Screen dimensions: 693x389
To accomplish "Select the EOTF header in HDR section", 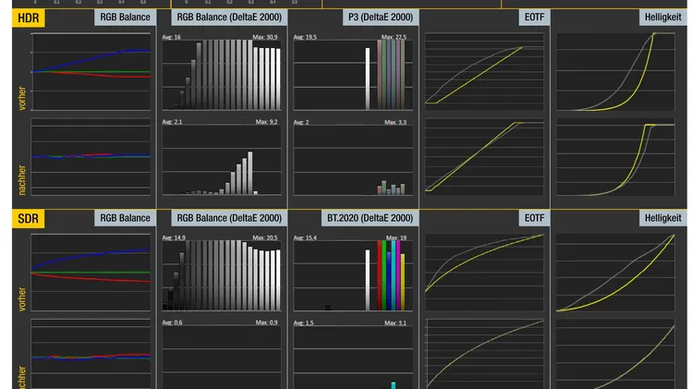I will pos(533,18).
